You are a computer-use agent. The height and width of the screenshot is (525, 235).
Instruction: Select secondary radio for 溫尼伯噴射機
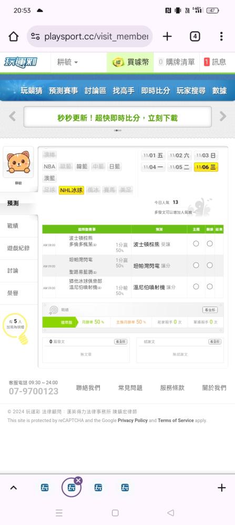click(210, 287)
